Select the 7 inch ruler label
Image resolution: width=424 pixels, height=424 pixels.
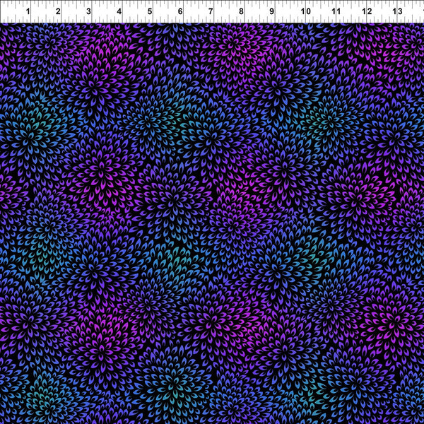point(211,12)
